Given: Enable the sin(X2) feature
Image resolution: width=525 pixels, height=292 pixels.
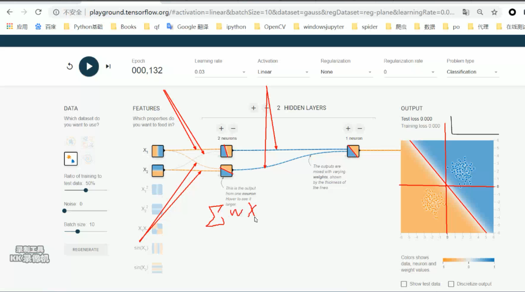Looking at the screenshot, I should pyautogui.click(x=157, y=267).
